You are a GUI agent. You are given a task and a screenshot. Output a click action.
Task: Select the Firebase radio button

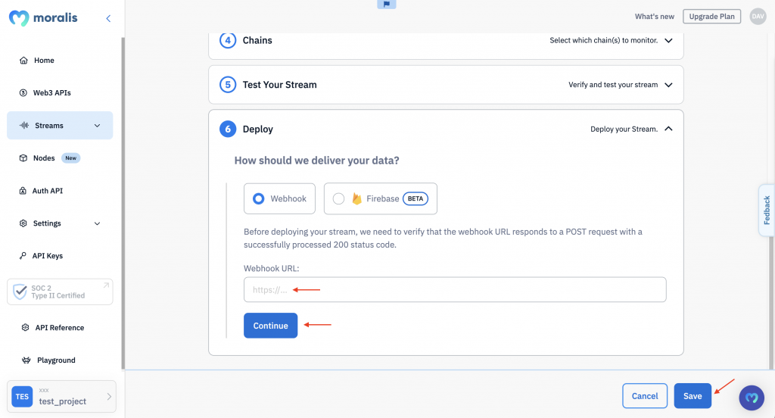[338, 198]
